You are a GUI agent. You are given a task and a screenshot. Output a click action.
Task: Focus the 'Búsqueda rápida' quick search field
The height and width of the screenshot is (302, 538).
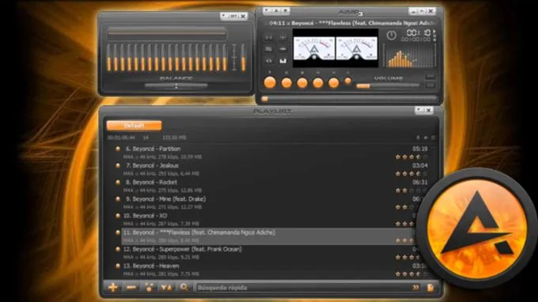(304, 288)
